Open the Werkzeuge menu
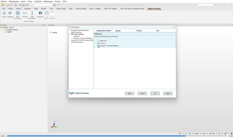This screenshot has width=233, height=137. tap(48, 1)
